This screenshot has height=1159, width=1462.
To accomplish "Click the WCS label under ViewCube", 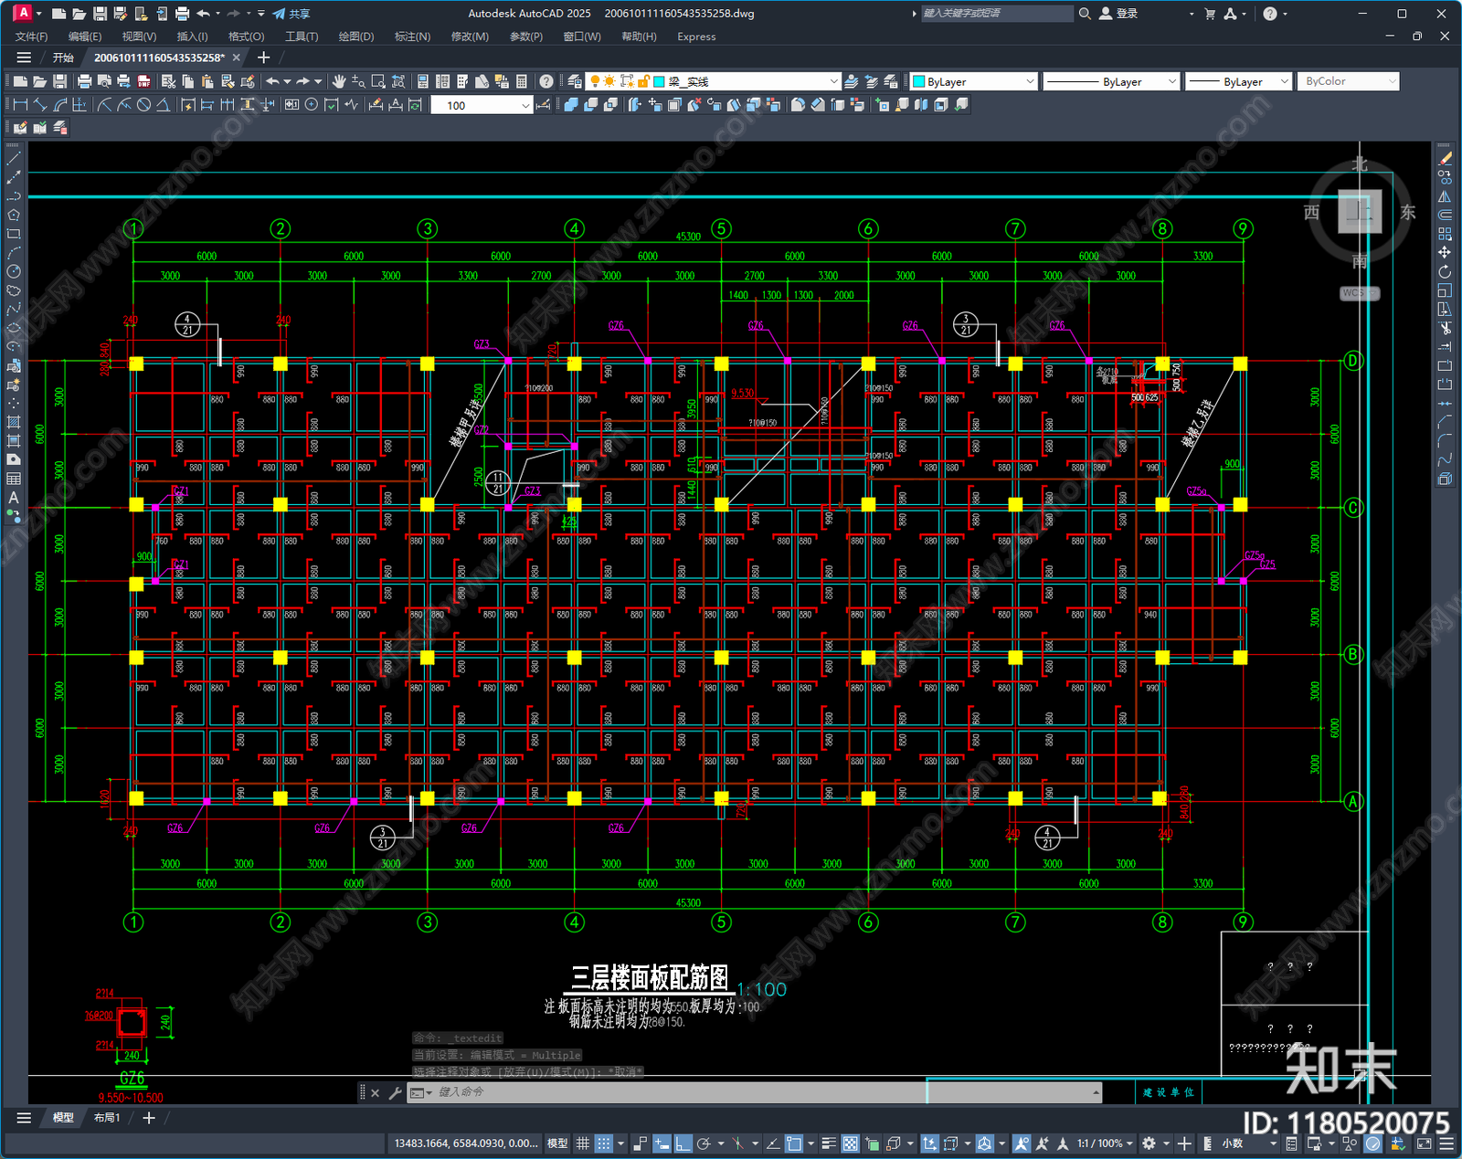I will click(x=1359, y=293).
